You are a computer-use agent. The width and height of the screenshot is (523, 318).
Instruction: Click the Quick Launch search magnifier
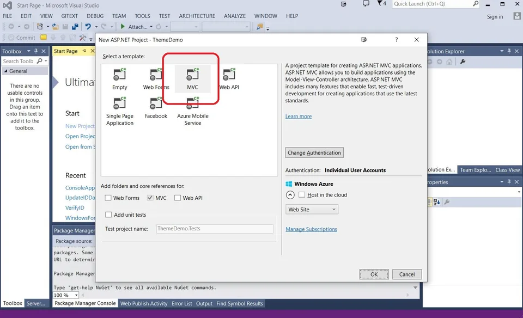click(476, 4)
